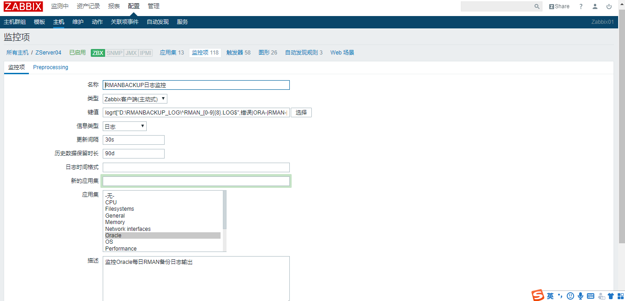Viewport: 625px width, 301px height.
Task: Open the Zabbix Share link
Action: (x=559, y=6)
